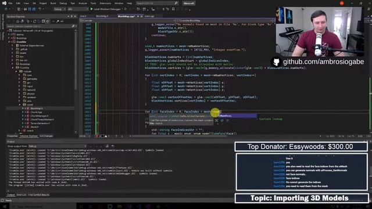This screenshot has height=209, width=372.
Task: Click the bookmark icon in main toolbar
Action: tap(173, 9)
